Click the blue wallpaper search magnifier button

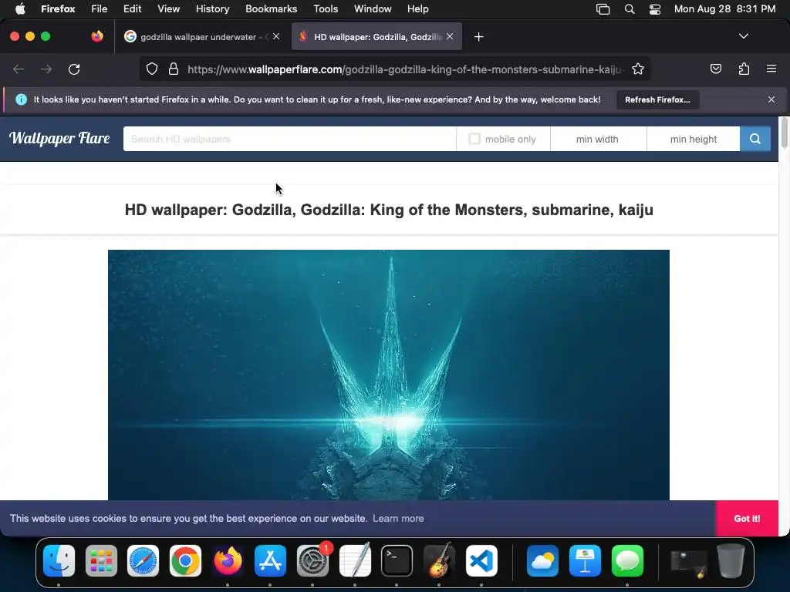click(755, 139)
